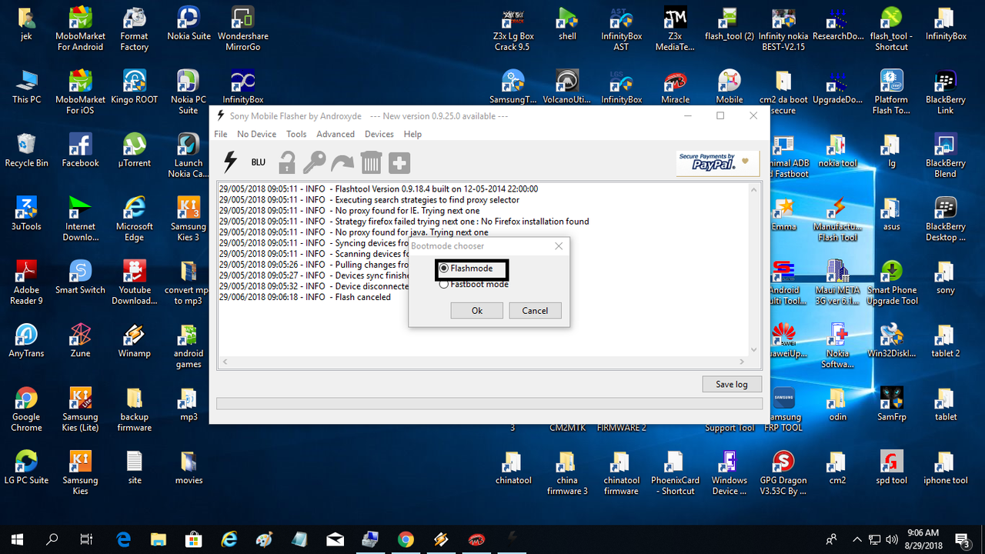Click the 'Flash canceled' log line
This screenshot has width=985, height=554.
(x=305, y=297)
